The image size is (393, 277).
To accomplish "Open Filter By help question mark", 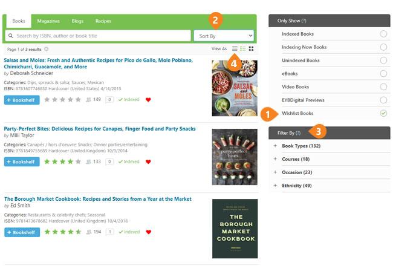I will (x=298, y=133).
